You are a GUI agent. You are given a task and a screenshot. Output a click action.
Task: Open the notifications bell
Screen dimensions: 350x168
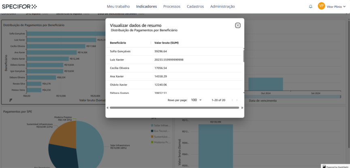pyautogui.click(x=310, y=6)
